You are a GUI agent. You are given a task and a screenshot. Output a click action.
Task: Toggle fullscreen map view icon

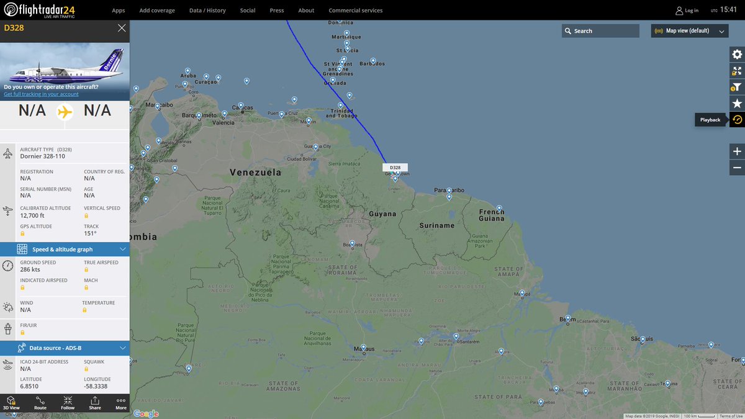(x=737, y=71)
